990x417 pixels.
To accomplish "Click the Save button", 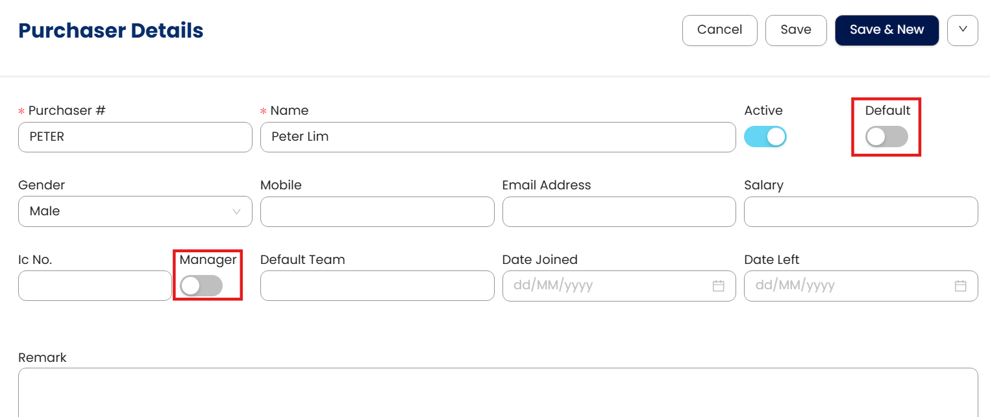I will tap(795, 30).
